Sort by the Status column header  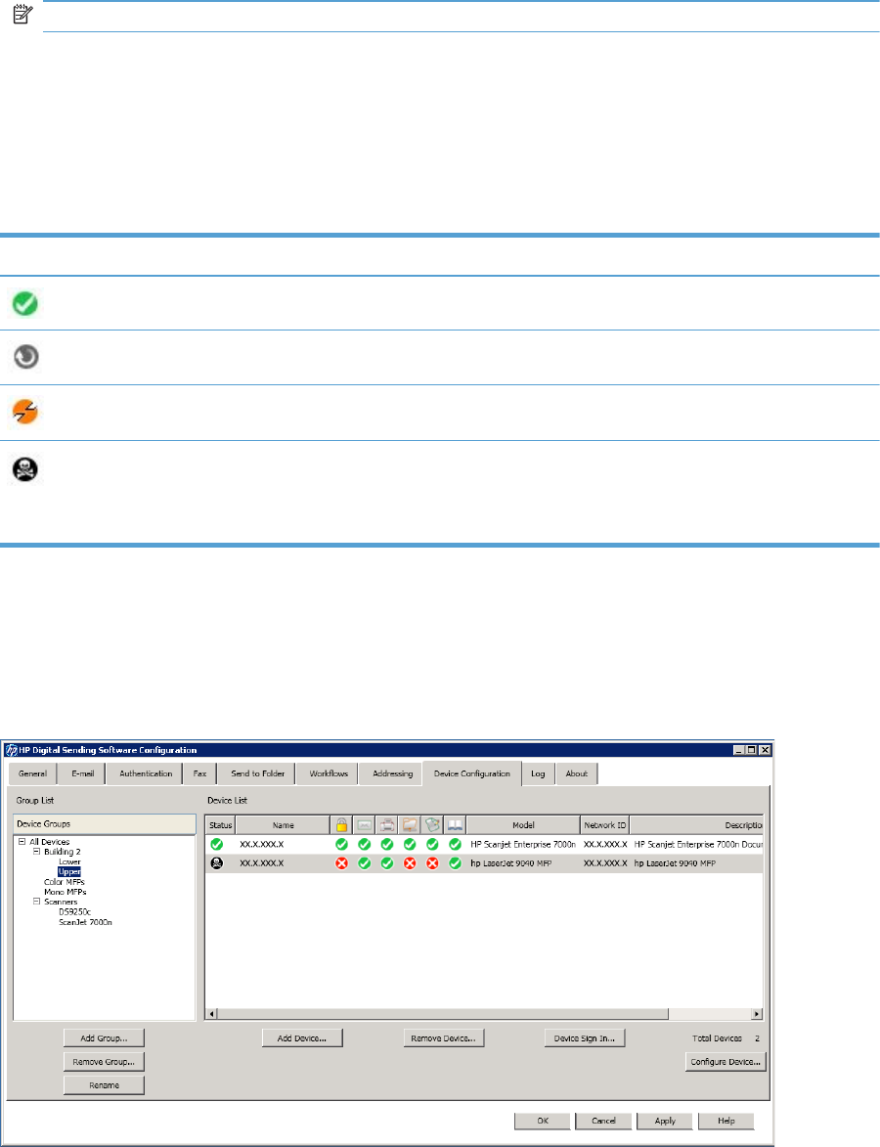220,825
